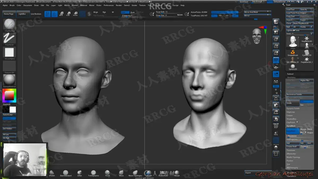318x179 pixels.
Task: Click the QuickSave button
Action: tap(244, 2)
